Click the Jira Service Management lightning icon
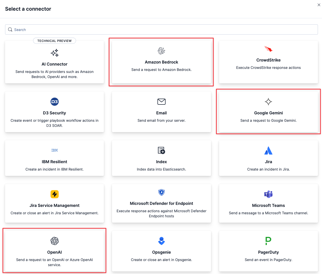 (x=55, y=194)
